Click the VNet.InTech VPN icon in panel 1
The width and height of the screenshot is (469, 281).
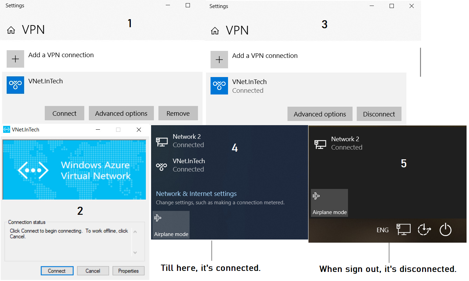[x=15, y=85]
